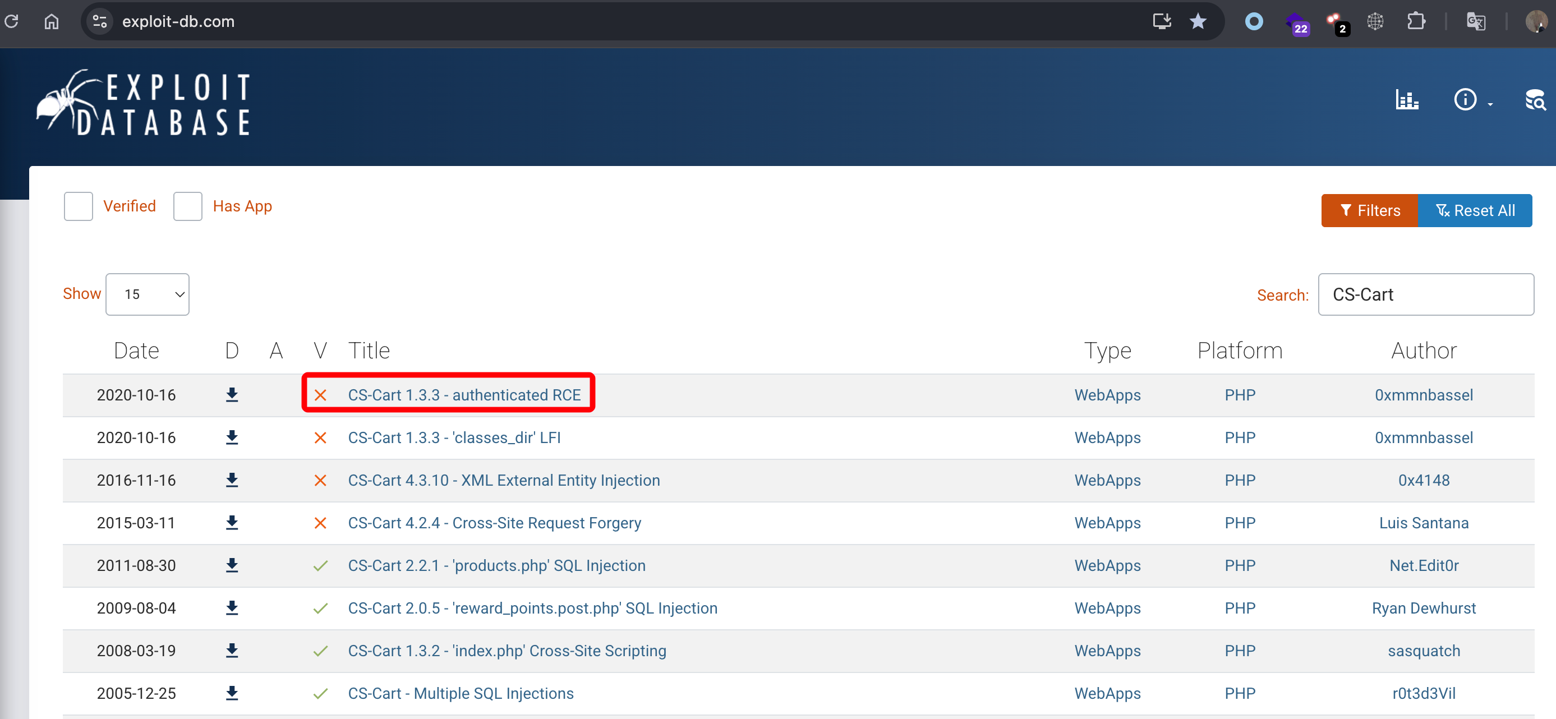Bookmark this page with the star icon

[x=1197, y=22]
